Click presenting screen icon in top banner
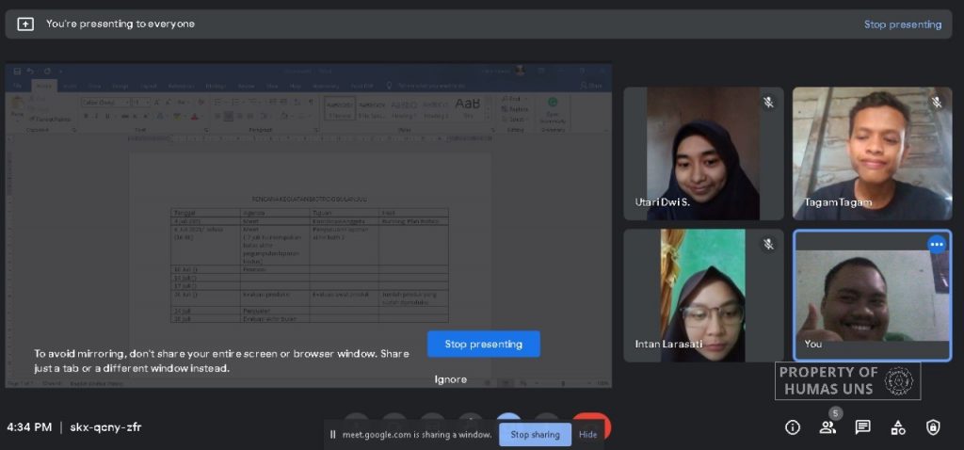Screen dimensions: 964x450 [25, 24]
